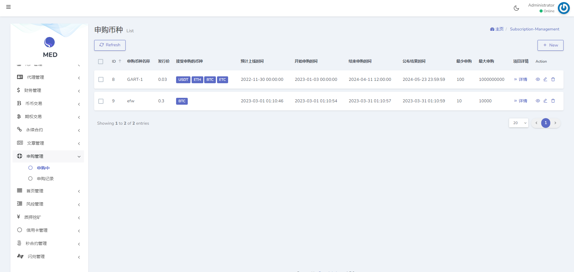Select the 申购中 submenu item
This screenshot has height=272, width=574.
click(43, 168)
